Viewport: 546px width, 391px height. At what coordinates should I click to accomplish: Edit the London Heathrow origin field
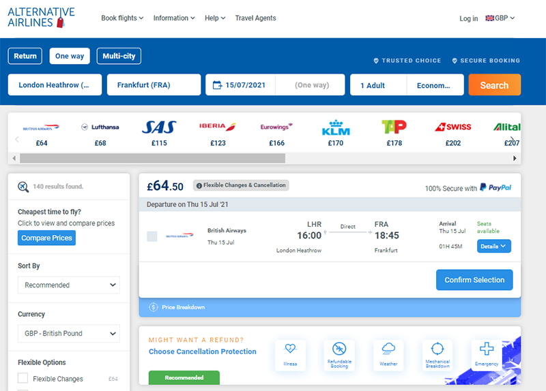[x=55, y=84]
